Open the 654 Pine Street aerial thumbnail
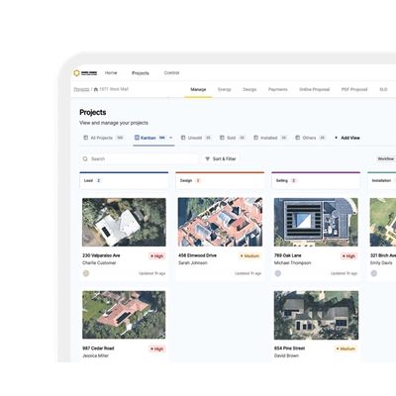The image size is (396, 396). pyautogui.click(x=316, y=315)
